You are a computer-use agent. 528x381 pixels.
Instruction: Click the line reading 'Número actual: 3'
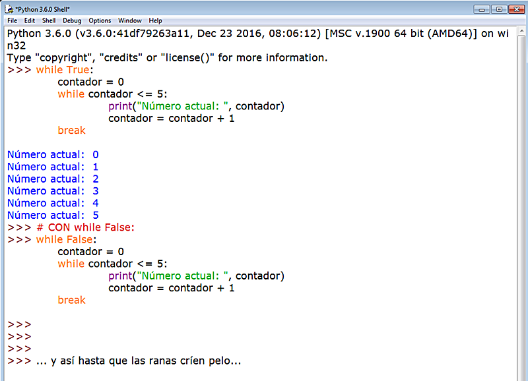click(x=51, y=190)
